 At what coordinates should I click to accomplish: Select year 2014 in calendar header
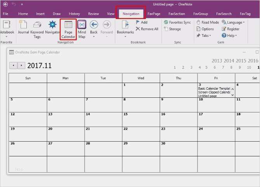(x=229, y=61)
